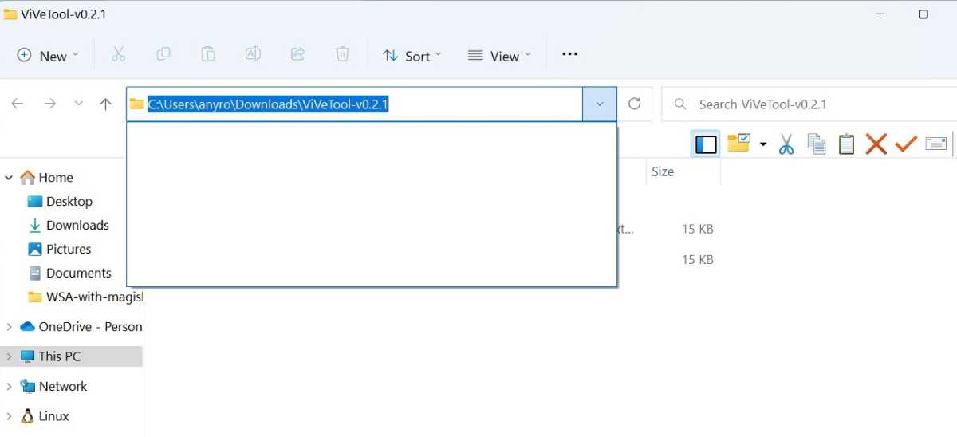Expand the This PC node

coord(9,356)
